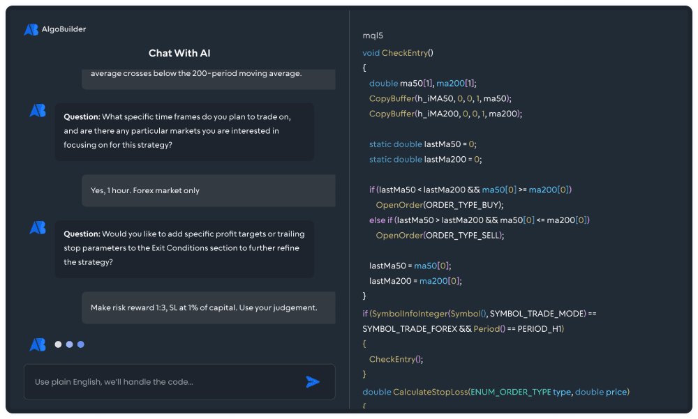Click the AB avatar beside the profit targets question

pyautogui.click(x=37, y=227)
